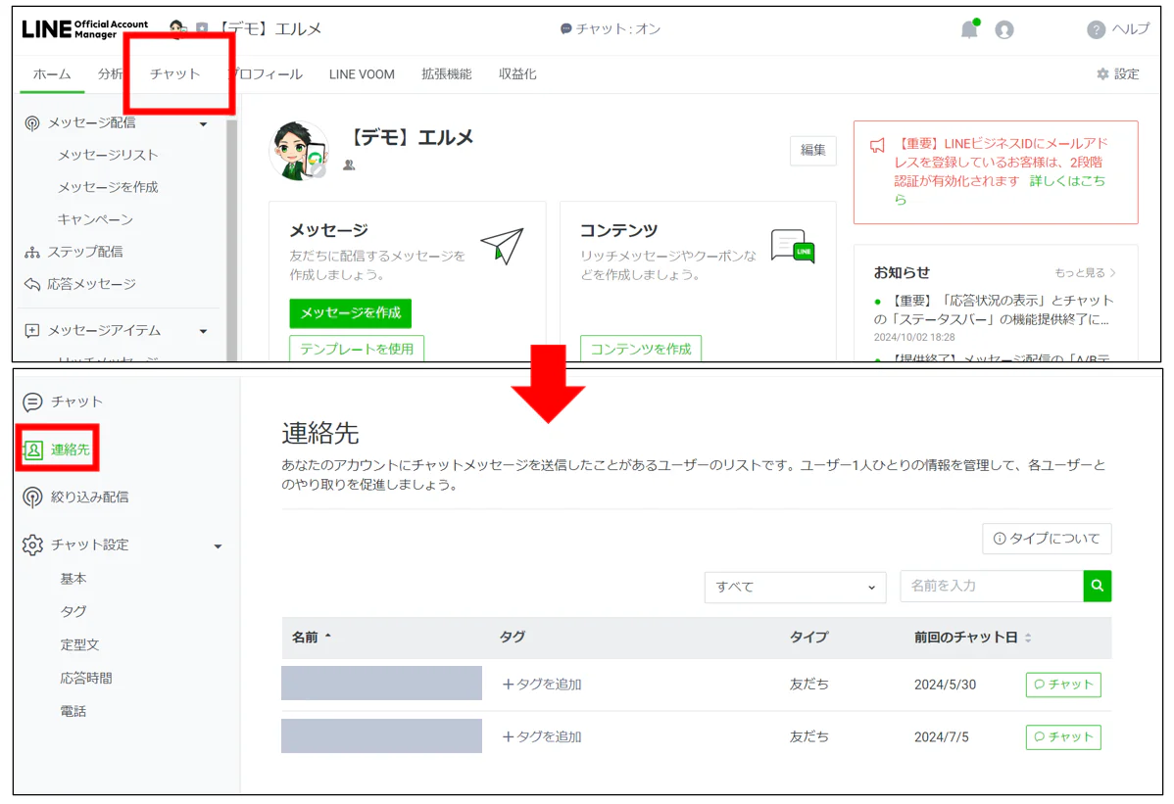Open メッセージリスト in the sidebar

pos(109,155)
